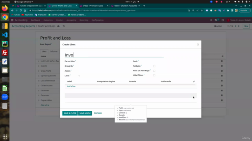Open the Activities overview

click(x=6, y=2)
